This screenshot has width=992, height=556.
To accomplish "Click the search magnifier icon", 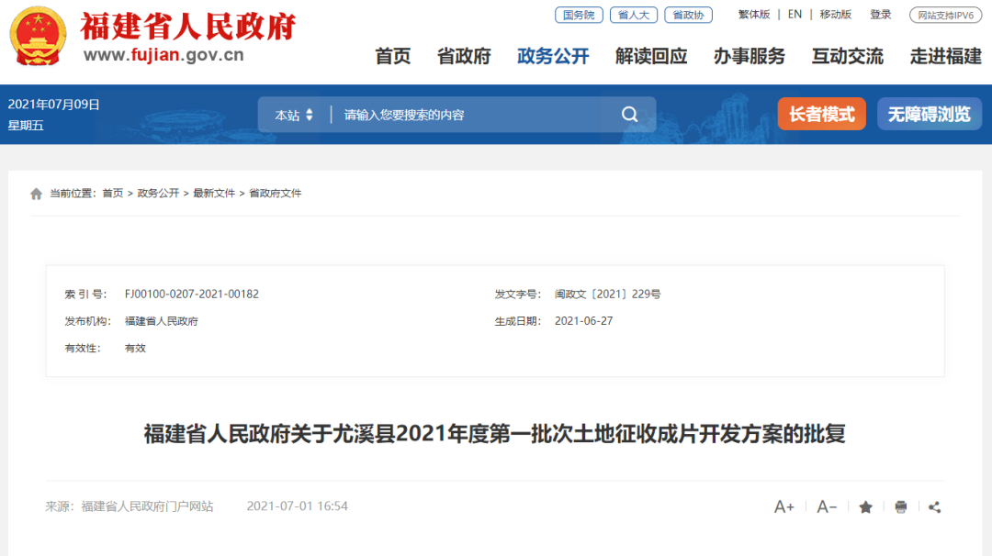I will (629, 115).
